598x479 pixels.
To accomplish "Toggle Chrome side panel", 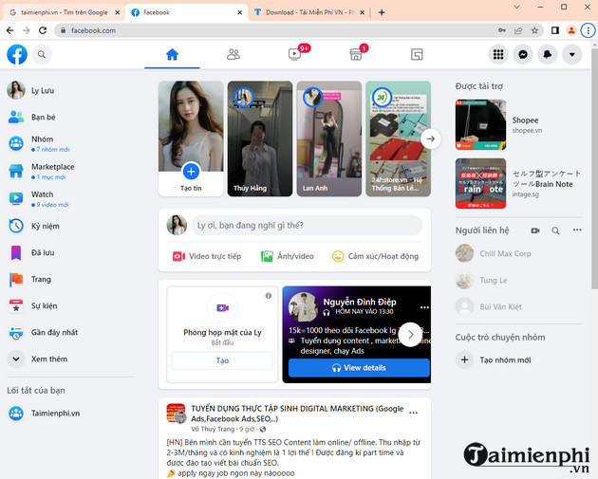I will (555, 30).
